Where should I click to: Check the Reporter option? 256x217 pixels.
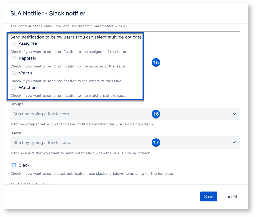(x=14, y=58)
